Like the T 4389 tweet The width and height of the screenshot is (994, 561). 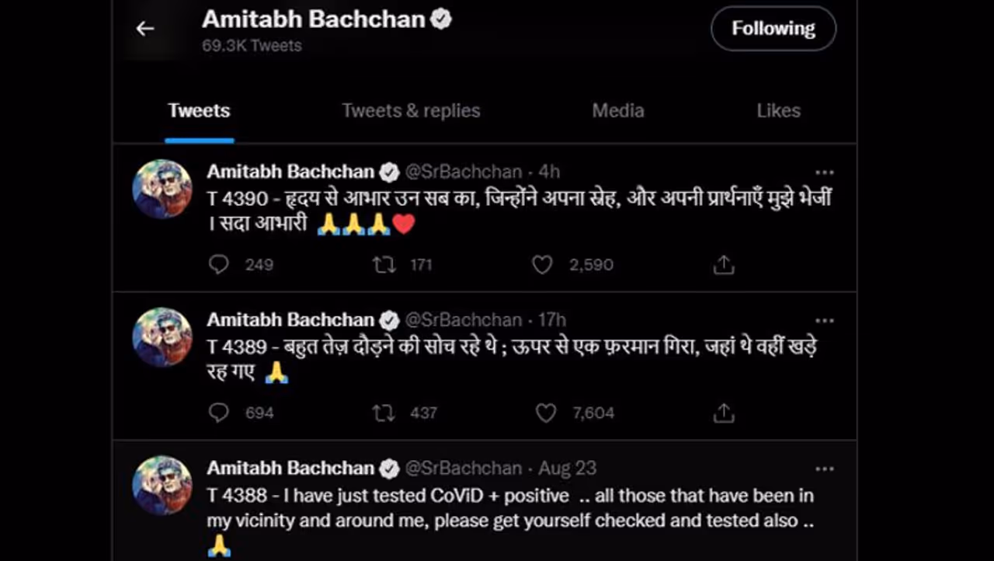pyautogui.click(x=546, y=413)
